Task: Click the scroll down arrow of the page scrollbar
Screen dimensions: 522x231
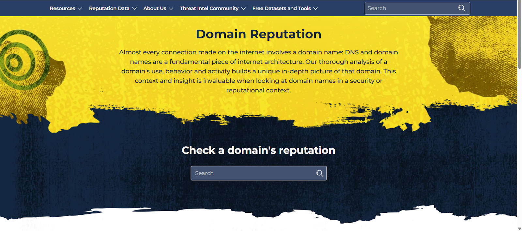Action: 519,229
